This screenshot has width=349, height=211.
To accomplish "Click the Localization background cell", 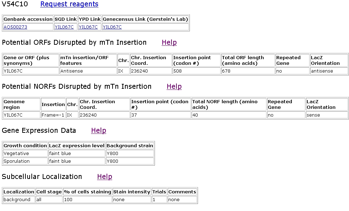I will pos(19,199).
